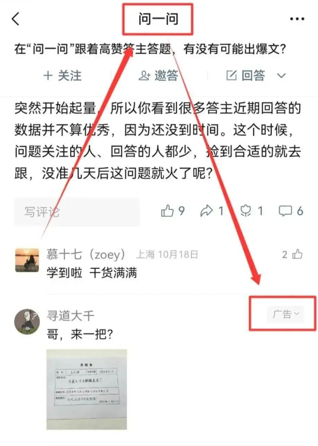Tap the 问一问 page title

[158, 19]
